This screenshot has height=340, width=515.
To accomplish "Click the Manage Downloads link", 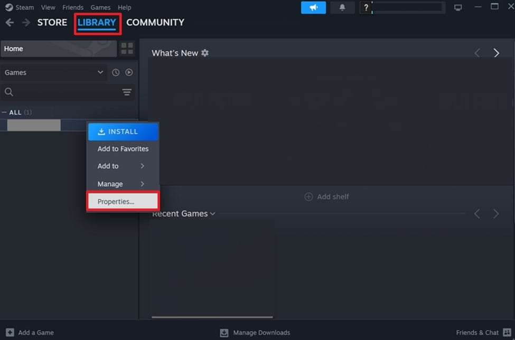I will coord(261,333).
